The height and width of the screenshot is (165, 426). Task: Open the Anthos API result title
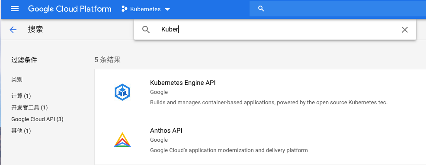pyautogui.click(x=166, y=131)
